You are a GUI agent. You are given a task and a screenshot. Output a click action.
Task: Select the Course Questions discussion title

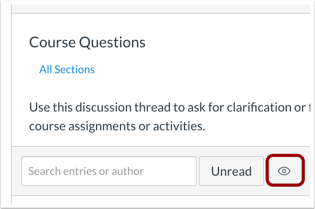tap(87, 42)
